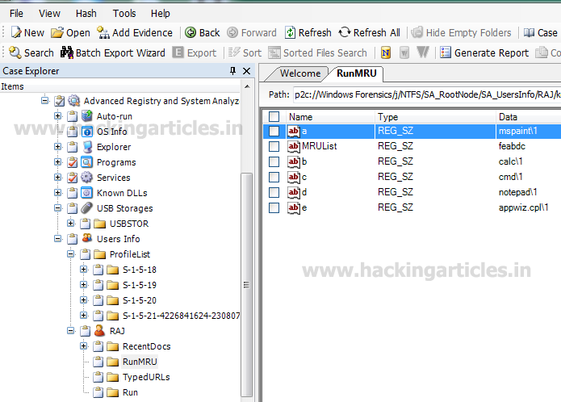Check the box for value d
The width and height of the screenshot is (561, 402).
click(x=274, y=192)
